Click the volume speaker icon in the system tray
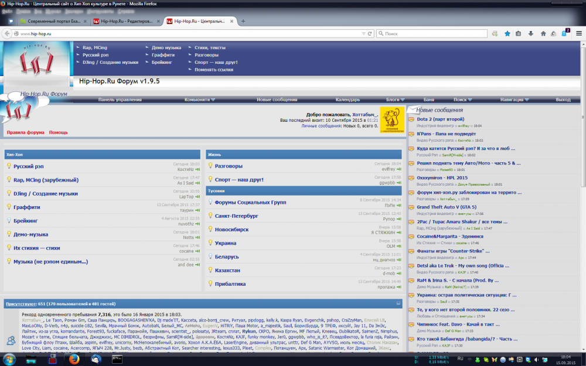586x366 pixels. tap(536, 360)
